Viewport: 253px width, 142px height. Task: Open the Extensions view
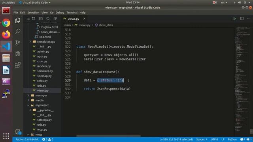pos(17,65)
